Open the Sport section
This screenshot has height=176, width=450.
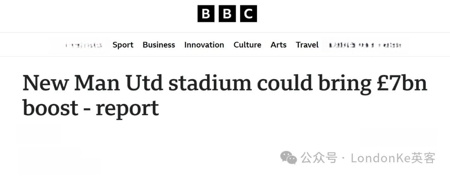point(123,45)
